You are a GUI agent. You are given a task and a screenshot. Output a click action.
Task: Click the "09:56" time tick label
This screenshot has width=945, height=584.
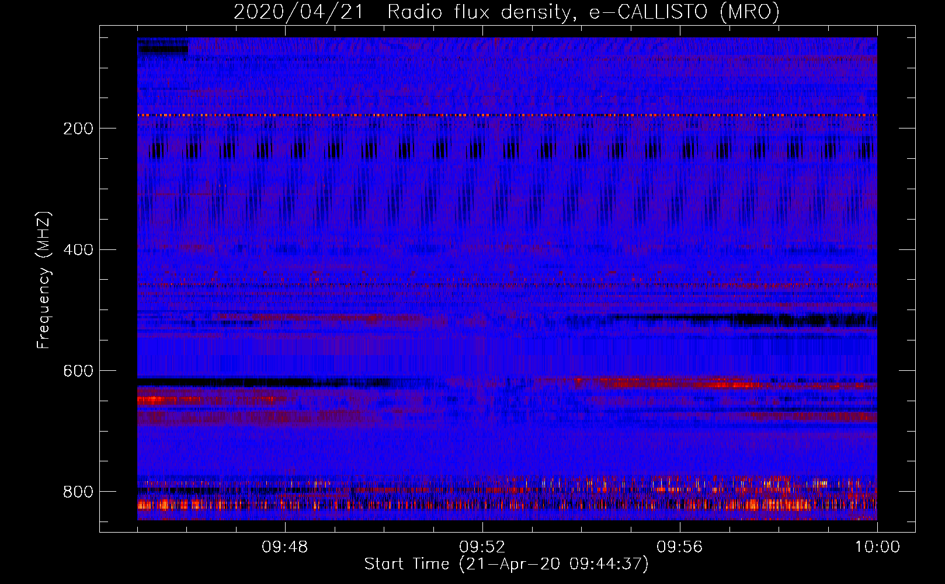pyautogui.click(x=680, y=547)
